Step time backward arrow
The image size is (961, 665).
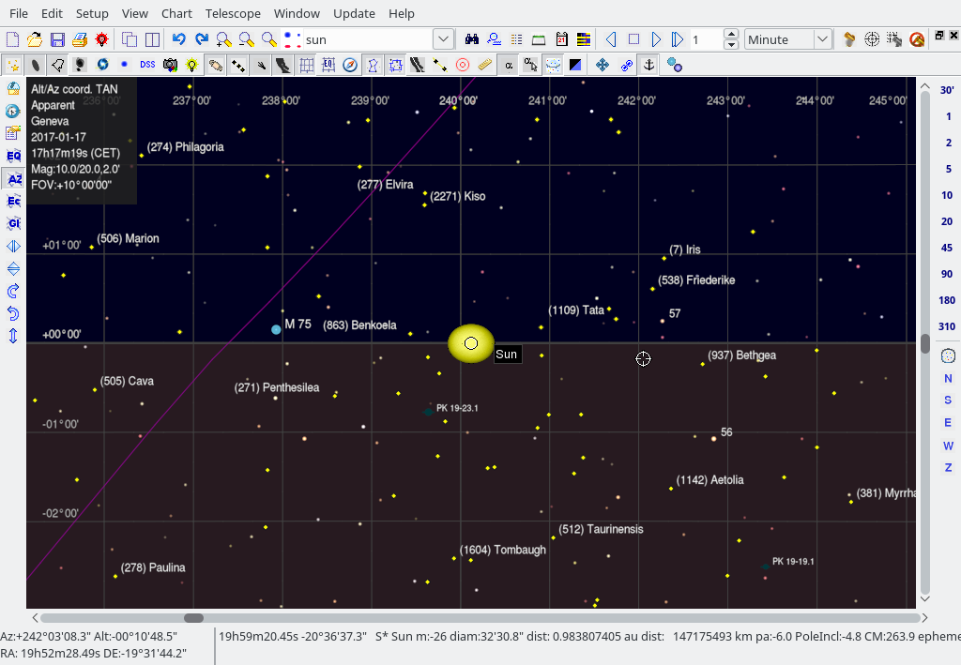pyautogui.click(x=611, y=39)
